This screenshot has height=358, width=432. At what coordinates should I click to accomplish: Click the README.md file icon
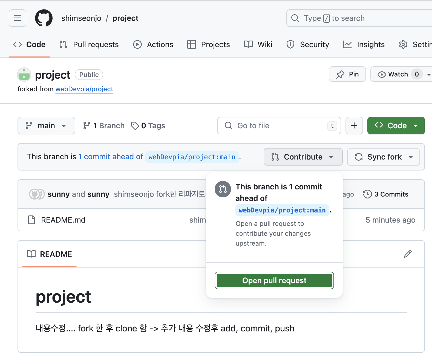31,220
